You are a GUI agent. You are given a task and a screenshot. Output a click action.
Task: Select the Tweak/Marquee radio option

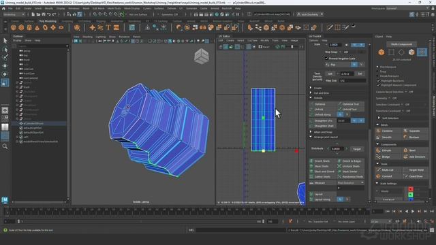[377, 76]
